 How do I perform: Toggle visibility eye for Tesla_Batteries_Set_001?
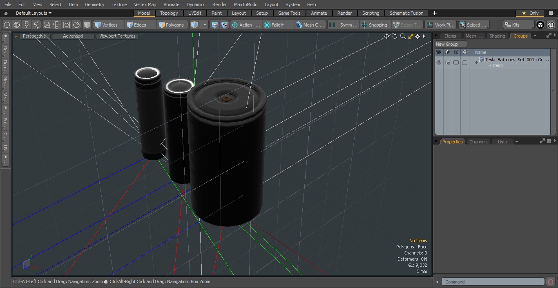click(439, 63)
